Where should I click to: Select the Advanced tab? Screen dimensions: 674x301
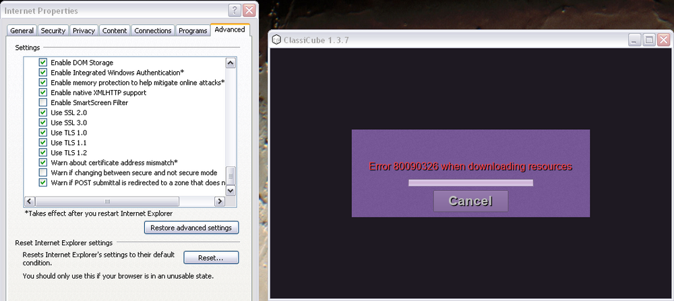pos(230,30)
